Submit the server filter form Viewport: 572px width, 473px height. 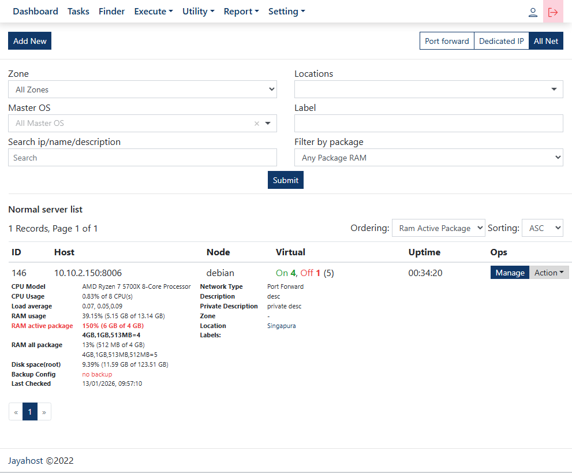click(x=285, y=180)
